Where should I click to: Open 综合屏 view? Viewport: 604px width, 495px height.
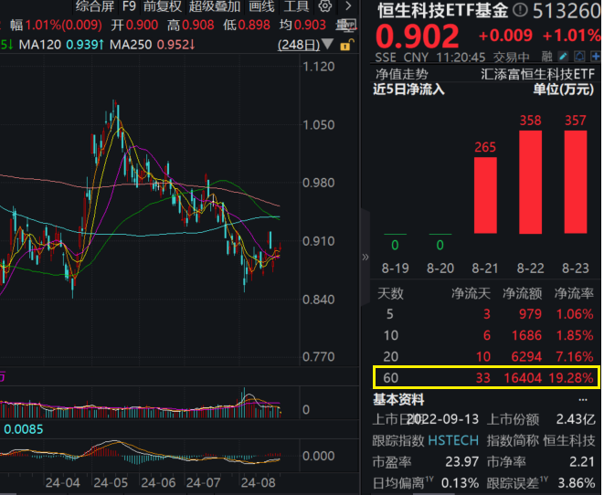95,5
